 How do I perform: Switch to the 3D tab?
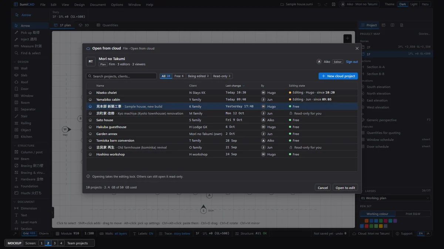coord(84,25)
